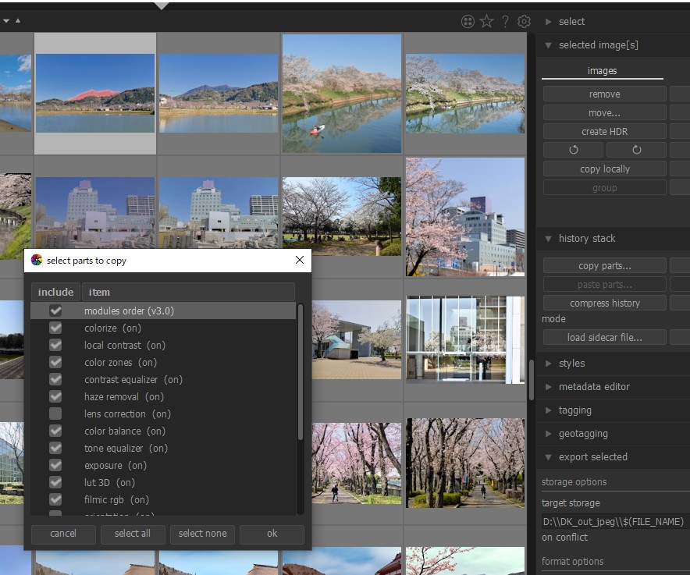Uncheck the haze removal (on) checkbox
This screenshot has height=575, width=690.
coord(55,396)
